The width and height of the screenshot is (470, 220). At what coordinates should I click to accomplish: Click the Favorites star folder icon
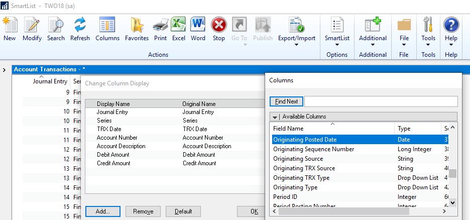pos(137,25)
